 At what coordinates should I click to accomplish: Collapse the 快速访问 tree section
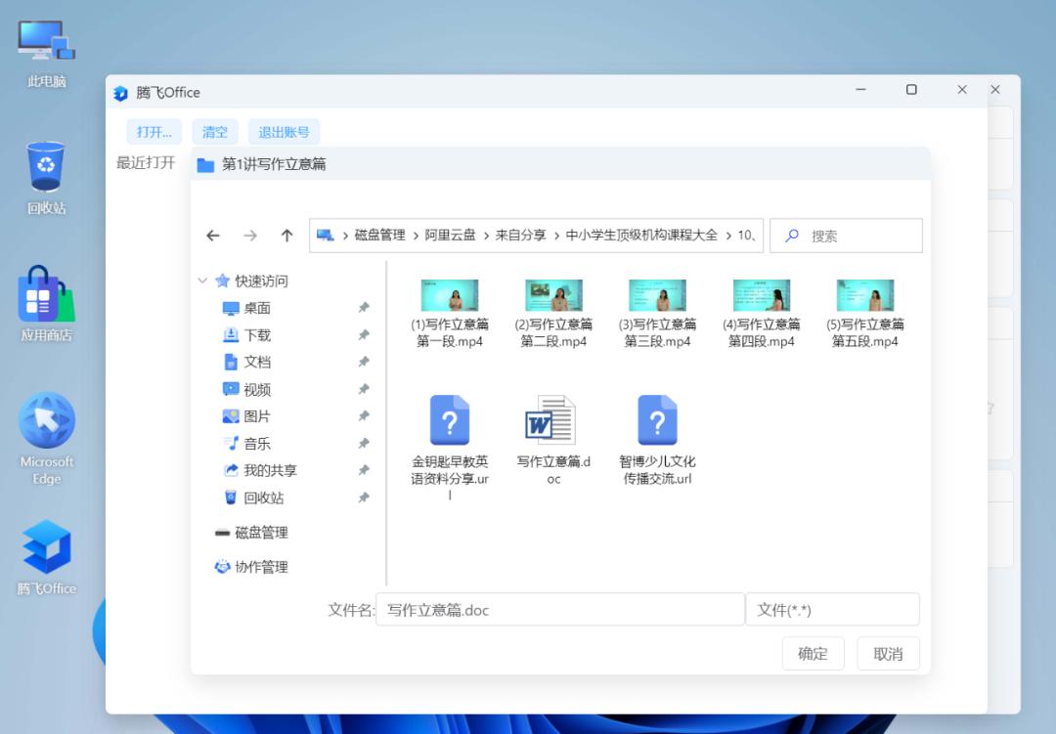coord(204,281)
